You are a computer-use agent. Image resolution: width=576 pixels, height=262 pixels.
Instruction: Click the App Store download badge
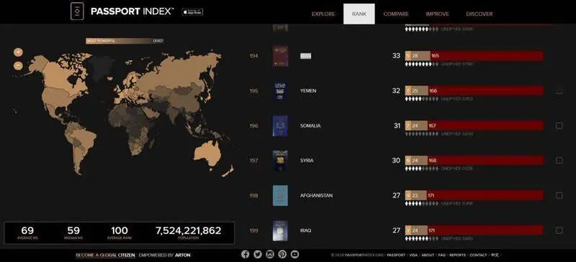coord(192,11)
